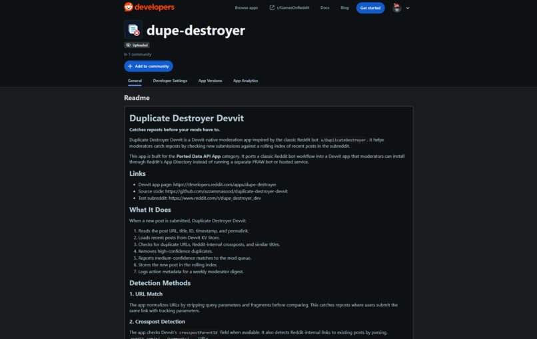Click 'Checks for duplicate URLs' list item
The width and height of the screenshot is (537, 339).
click(x=209, y=244)
